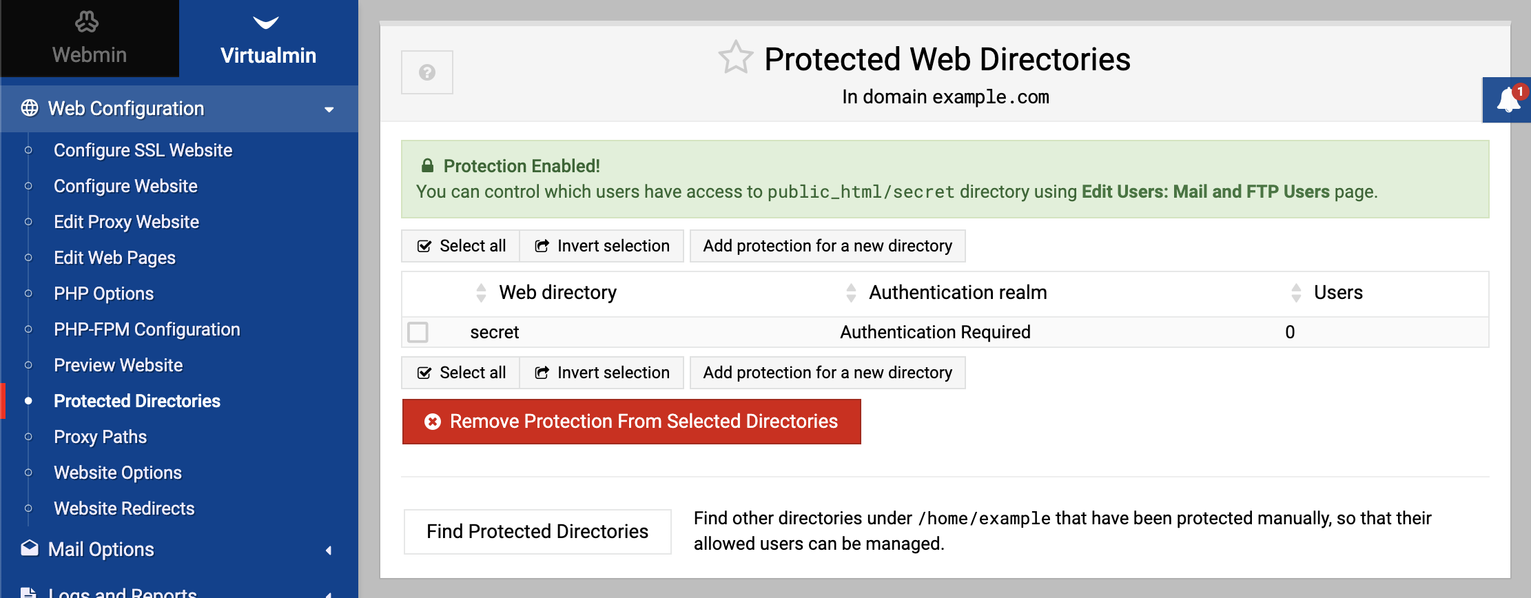
Task: Click the lower Invert selection button
Action: (602, 373)
